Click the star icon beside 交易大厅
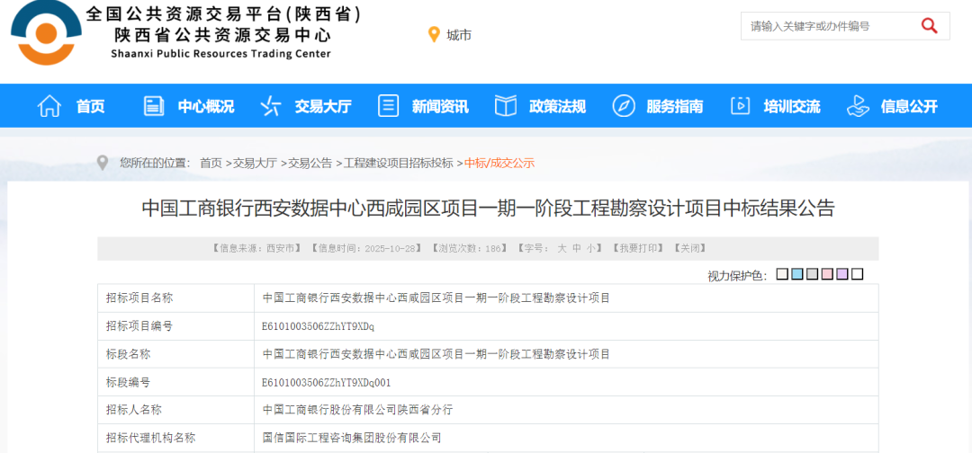Image resolution: width=972 pixels, height=453 pixels. pos(270,106)
